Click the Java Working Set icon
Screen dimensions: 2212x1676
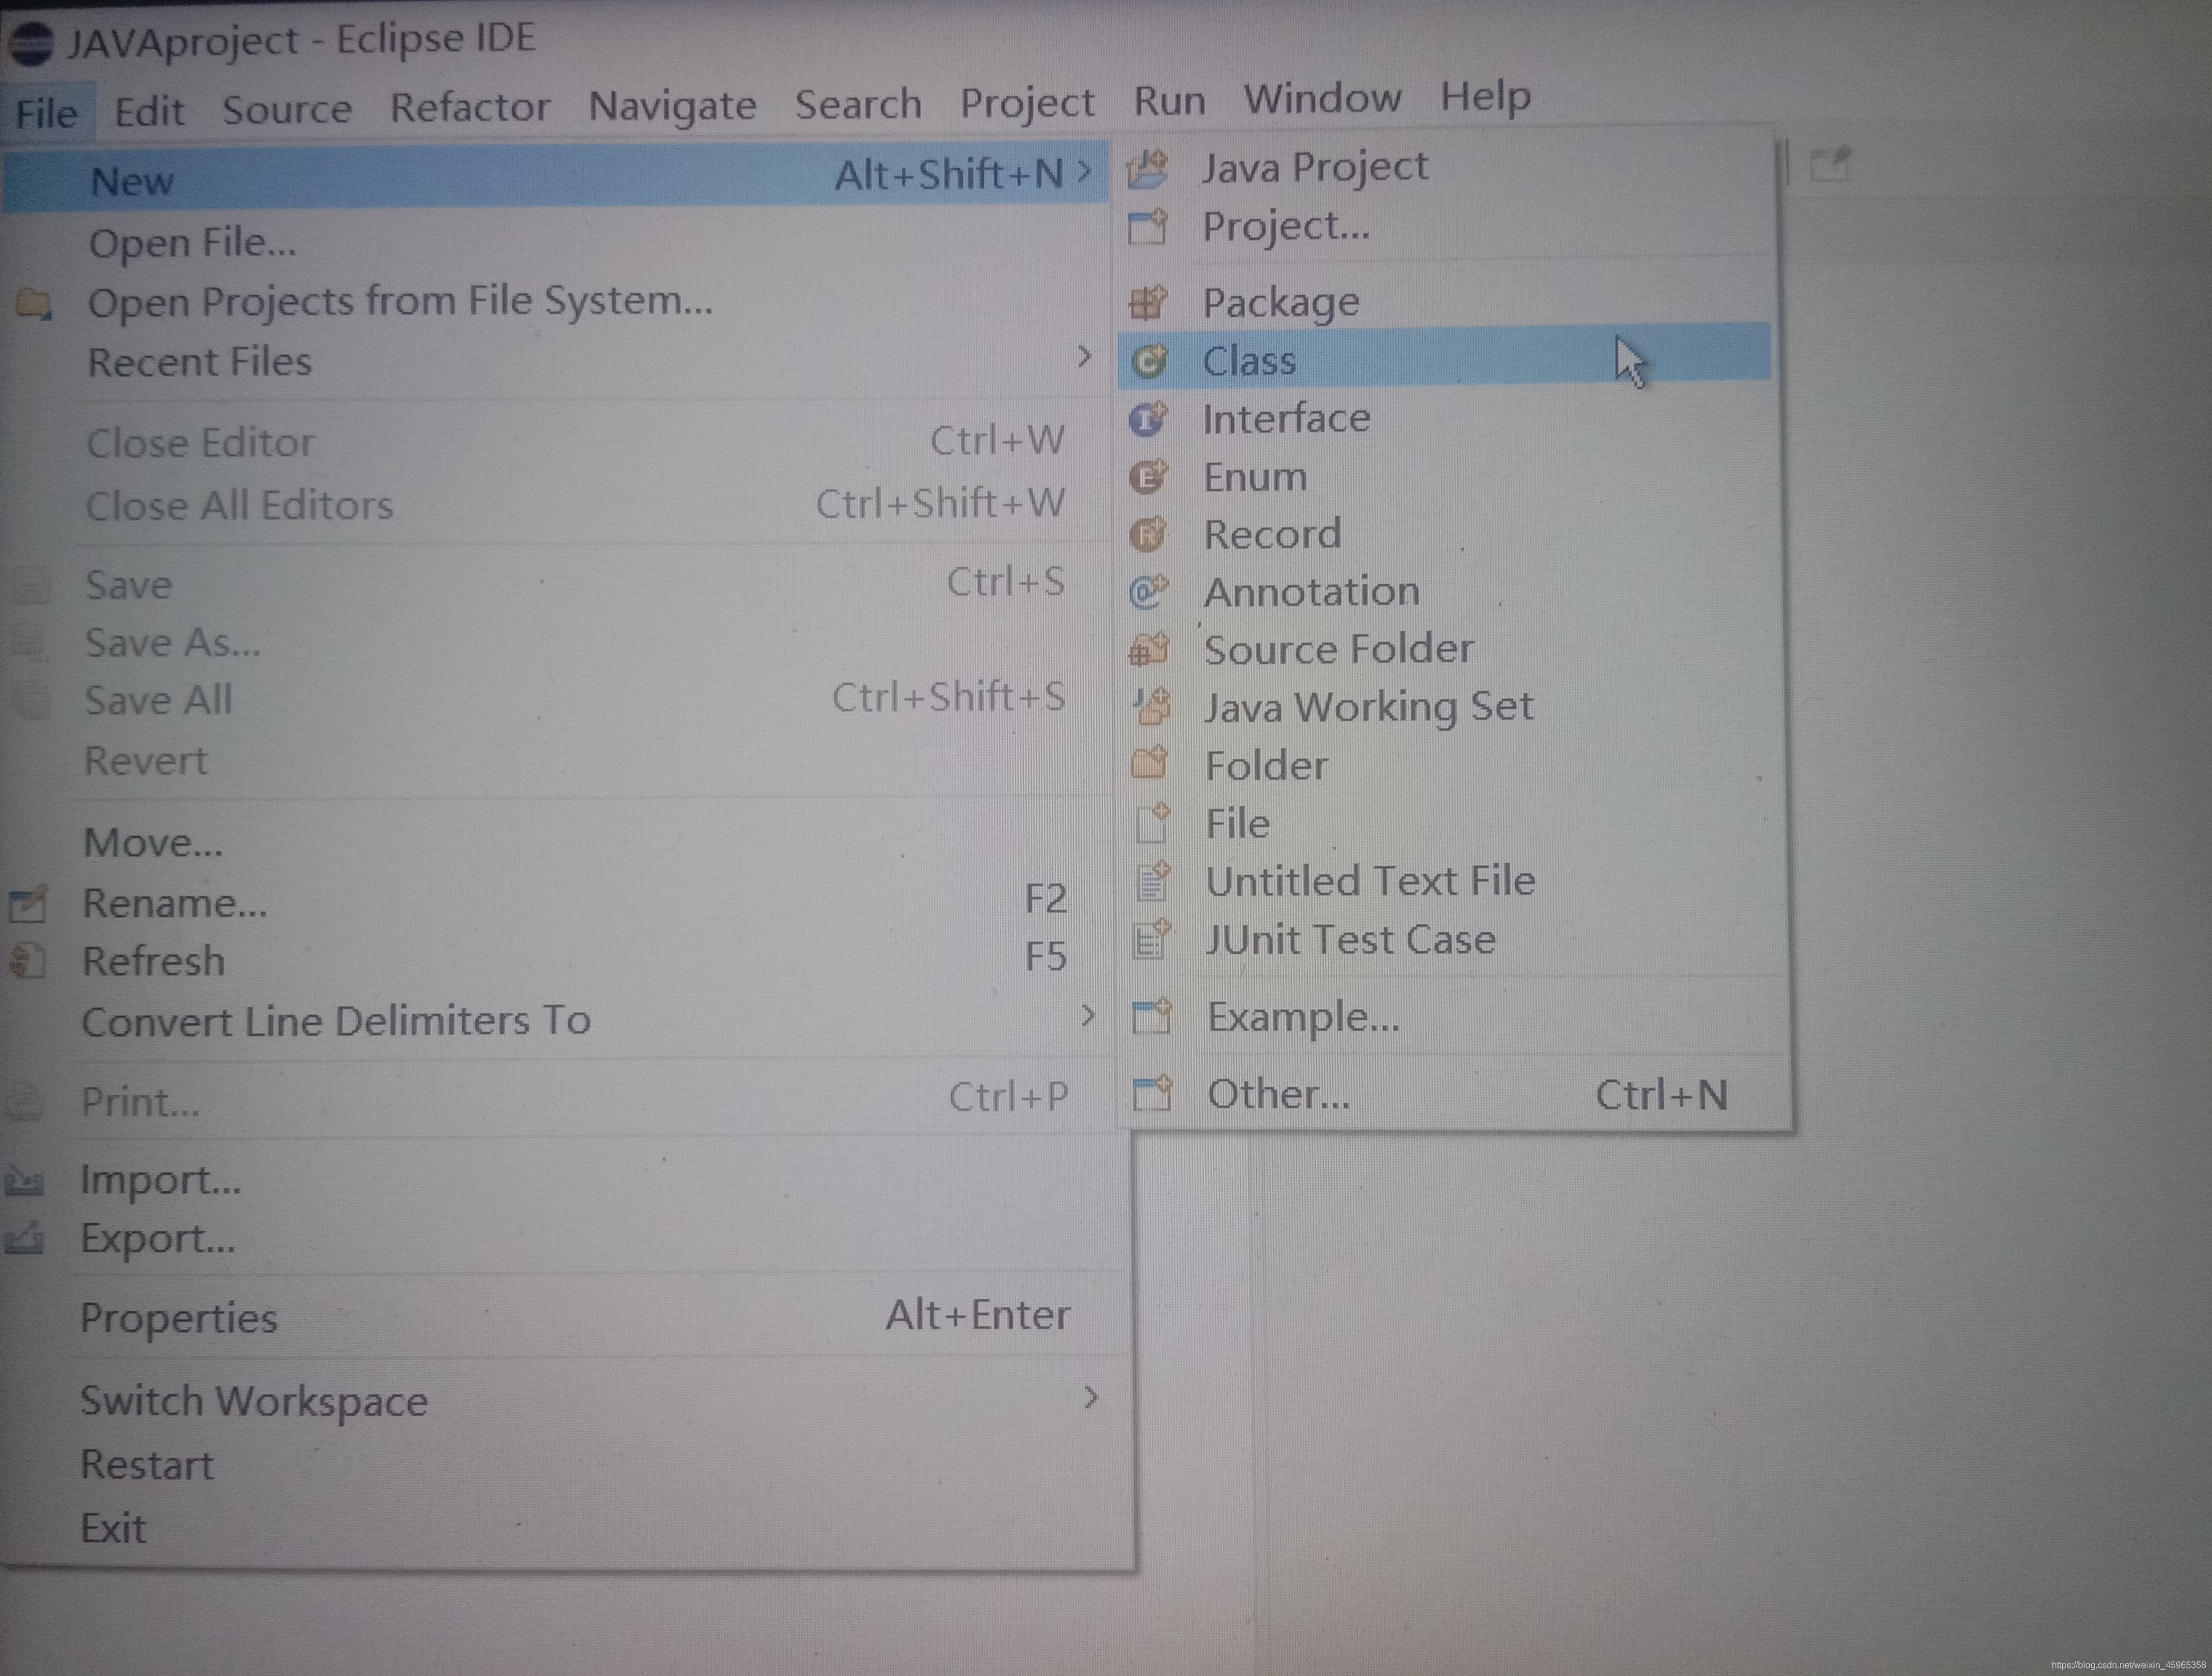1151,706
